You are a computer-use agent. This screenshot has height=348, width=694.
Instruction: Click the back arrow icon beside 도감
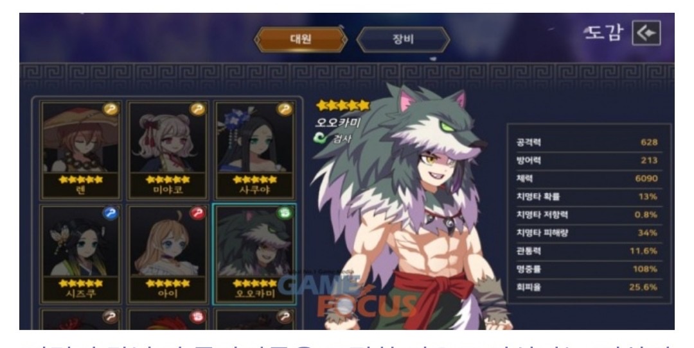click(x=646, y=33)
